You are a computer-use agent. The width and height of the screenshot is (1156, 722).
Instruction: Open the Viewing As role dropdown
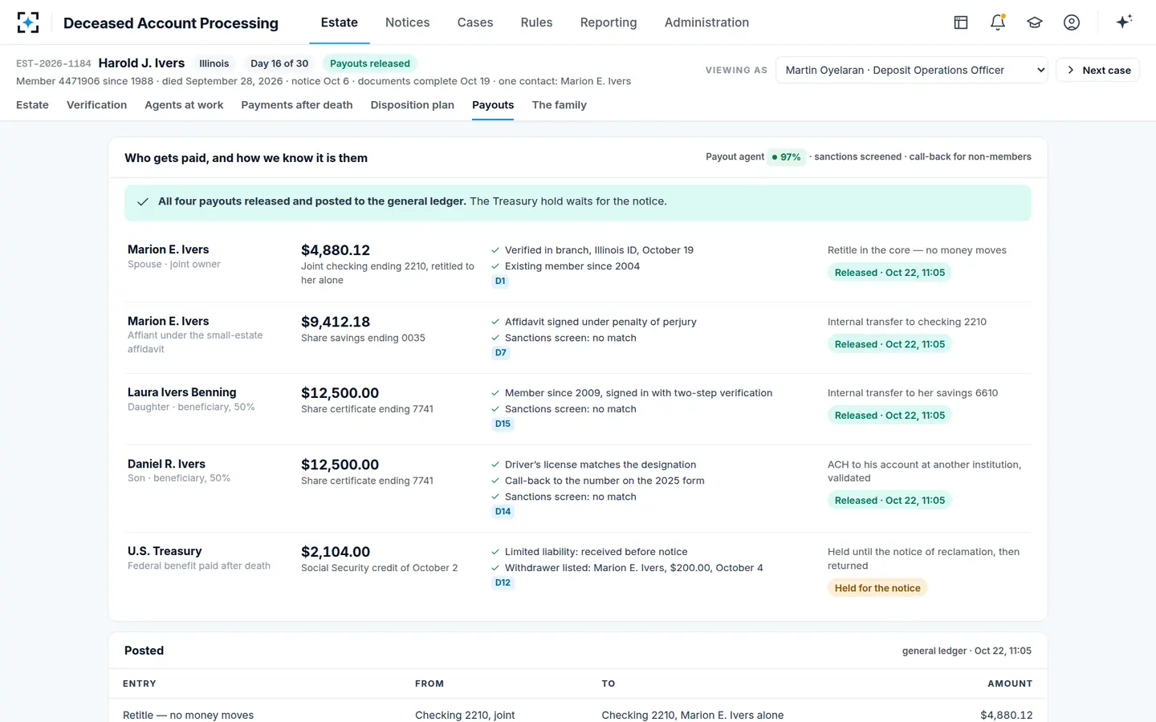911,70
